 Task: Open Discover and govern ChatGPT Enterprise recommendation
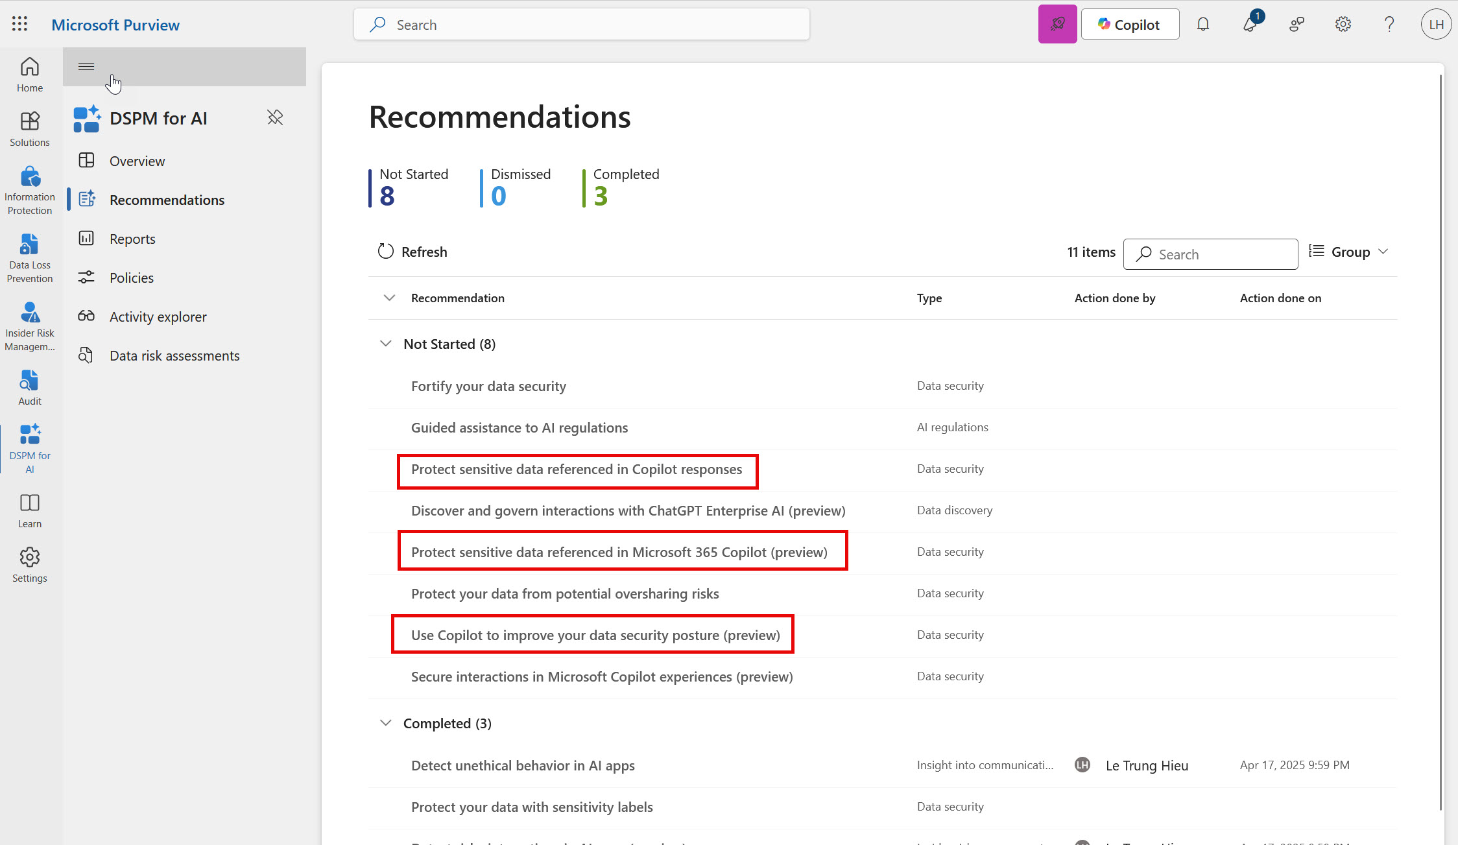point(628,510)
